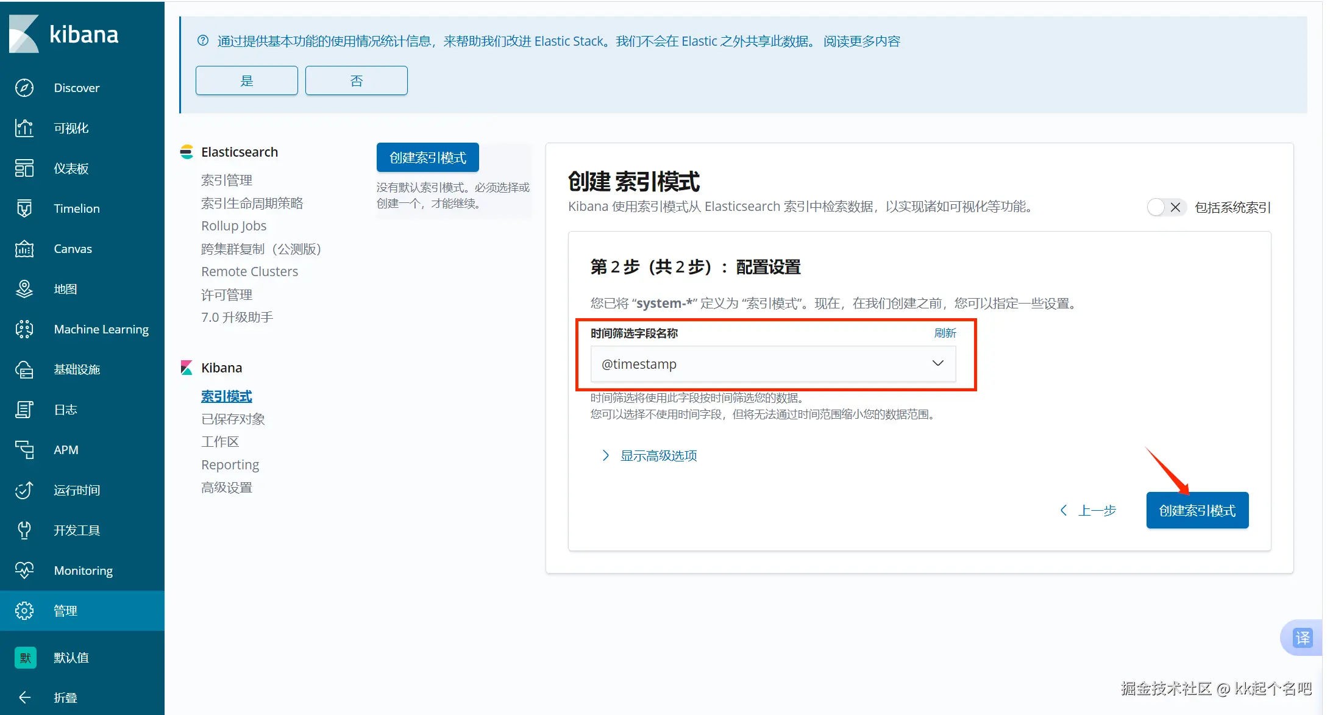The image size is (1330, 715).
Task: Open the 可视化 chart icon
Action: pos(24,128)
